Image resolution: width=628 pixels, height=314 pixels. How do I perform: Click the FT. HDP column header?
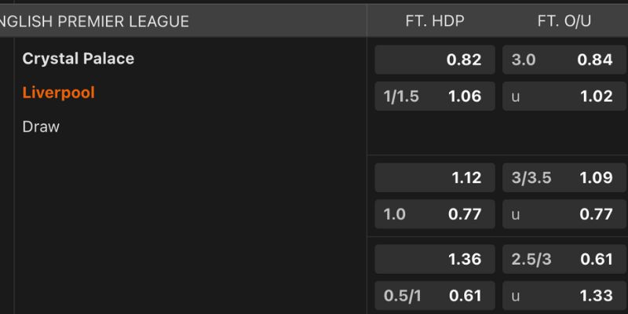click(x=435, y=21)
